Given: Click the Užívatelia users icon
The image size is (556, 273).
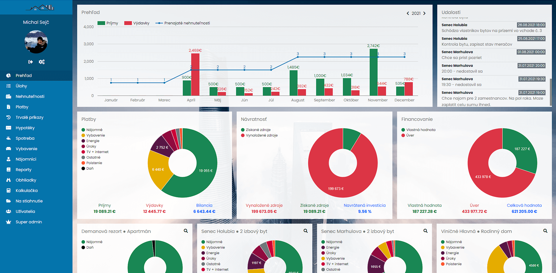Looking at the screenshot, I should point(8,211).
